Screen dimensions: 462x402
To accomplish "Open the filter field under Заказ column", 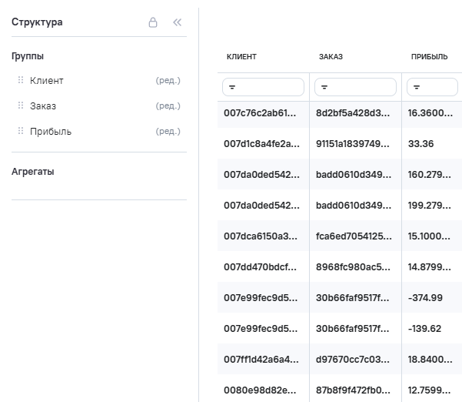I will pyautogui.click(x=355, y=87).
